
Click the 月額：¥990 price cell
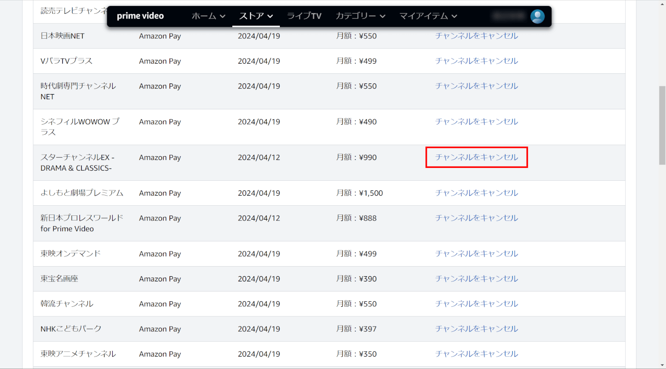pos(357,157)
